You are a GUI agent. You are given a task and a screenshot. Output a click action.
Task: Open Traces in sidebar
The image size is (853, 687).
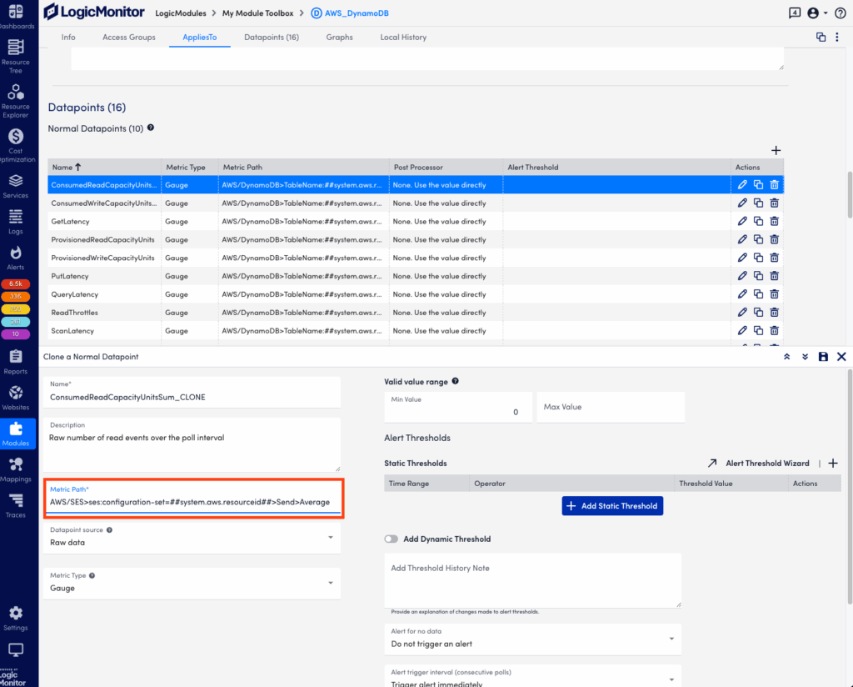[x=16, y=506]
